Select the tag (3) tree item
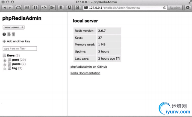The image size is (192, 117). 17,68
